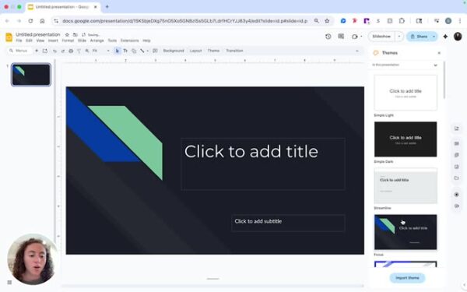Image resolution: width=467 pixels, height=292 pixels.
Task: Click the Import theme button
Action: [x=407, y=278]
